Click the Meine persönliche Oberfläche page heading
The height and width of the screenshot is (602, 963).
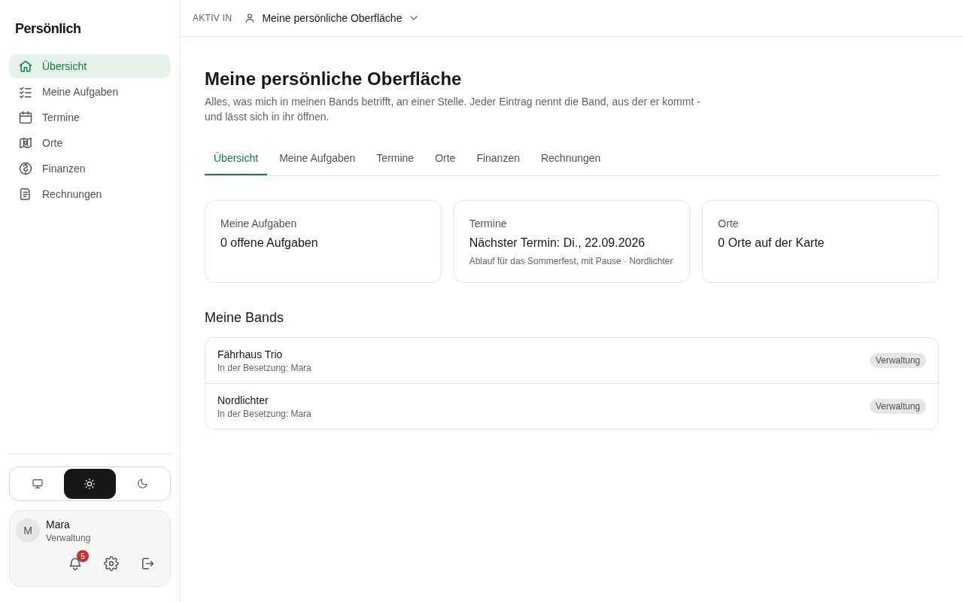click(333, 78)
